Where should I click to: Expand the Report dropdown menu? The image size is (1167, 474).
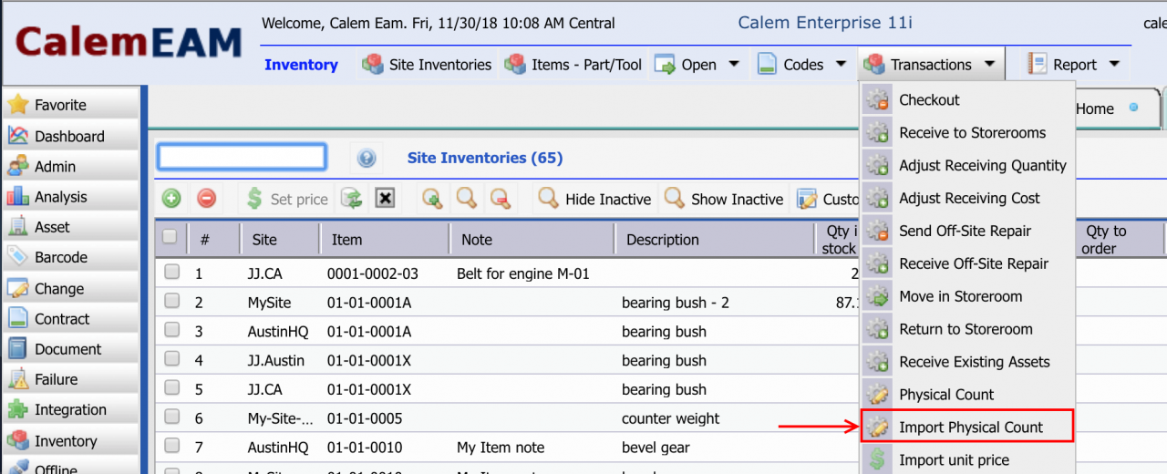pyautogui.click(x=1074, y=65)
